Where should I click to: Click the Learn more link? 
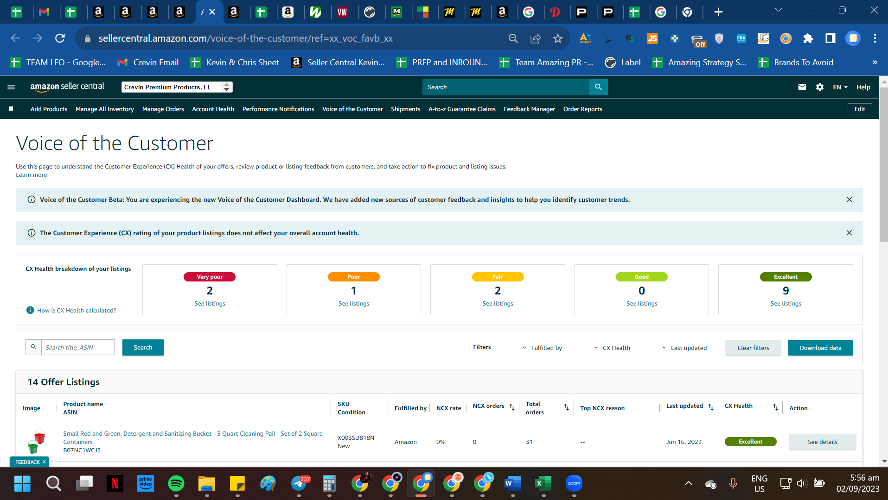32,175
